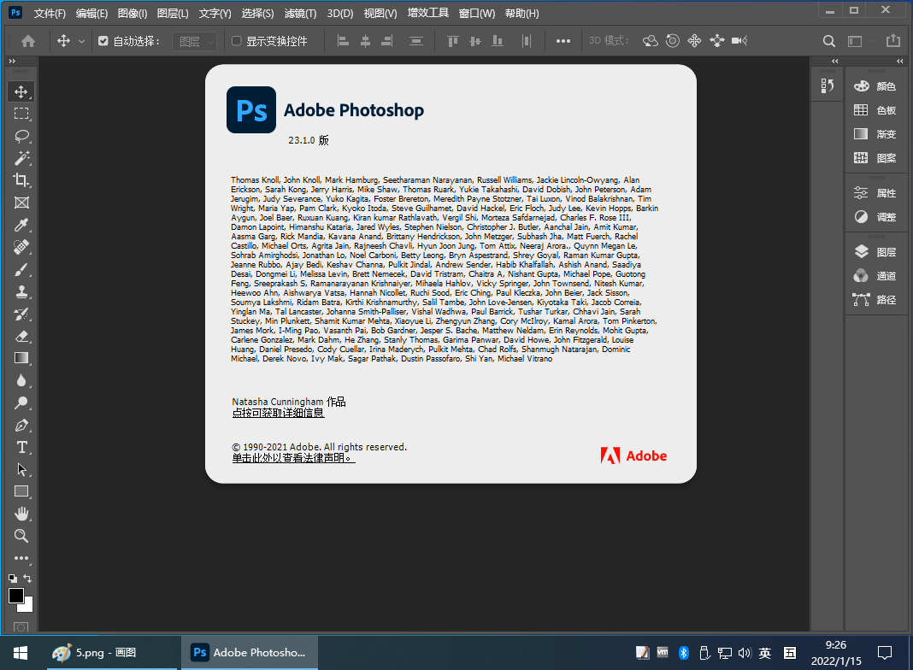Open the 编辑(E) menu
This screenshot has height=670, width=913.
pos(91,14)
